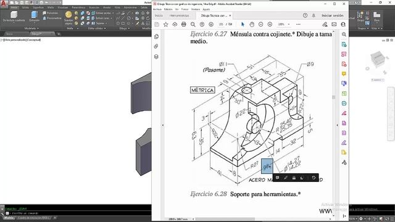Save the PDF with the save icon
The image size is (395, 222).
coord(157,25)
